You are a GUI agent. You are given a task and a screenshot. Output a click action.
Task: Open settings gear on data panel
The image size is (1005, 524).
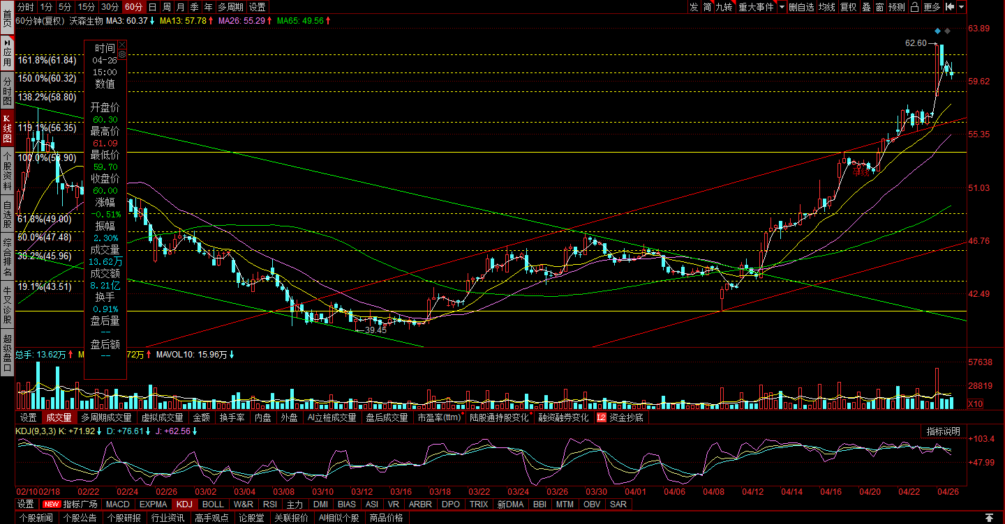point(122,54)
